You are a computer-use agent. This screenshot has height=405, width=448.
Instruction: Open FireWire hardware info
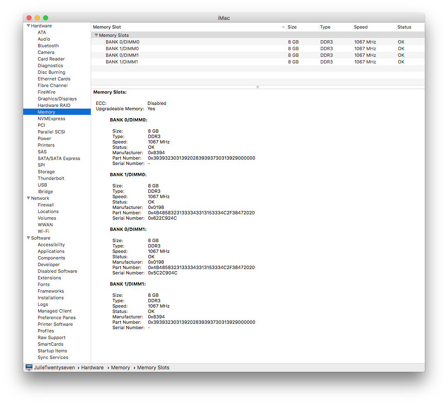(46, 92)
